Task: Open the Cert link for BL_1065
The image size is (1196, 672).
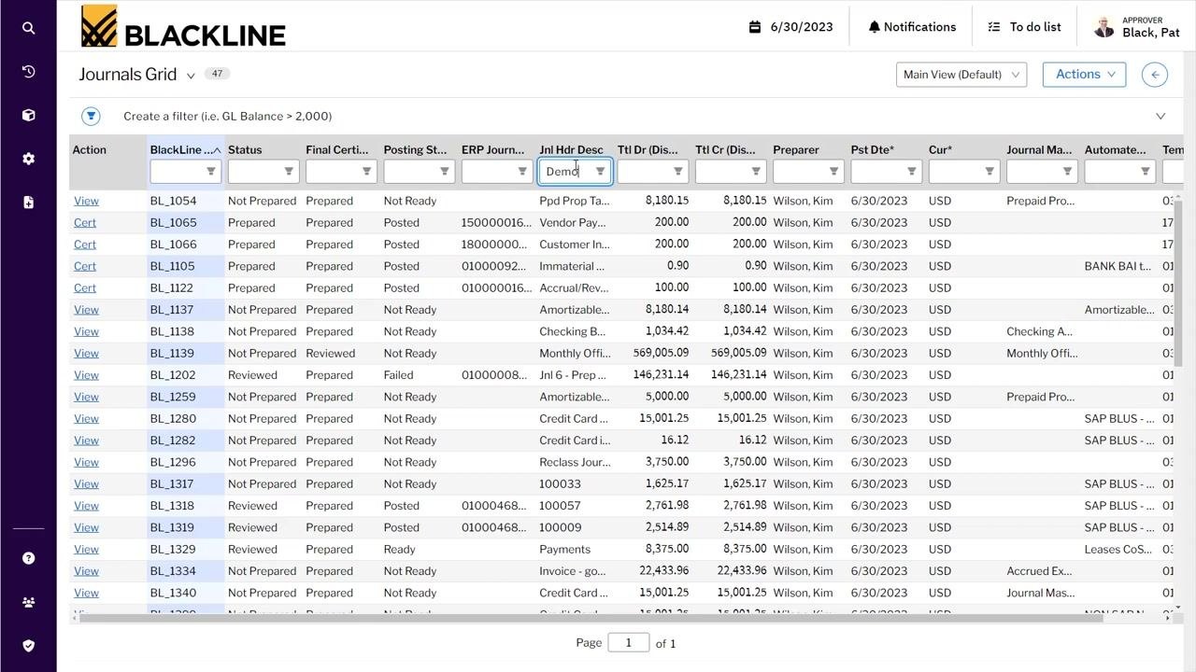Action: [x=85, y=222]
